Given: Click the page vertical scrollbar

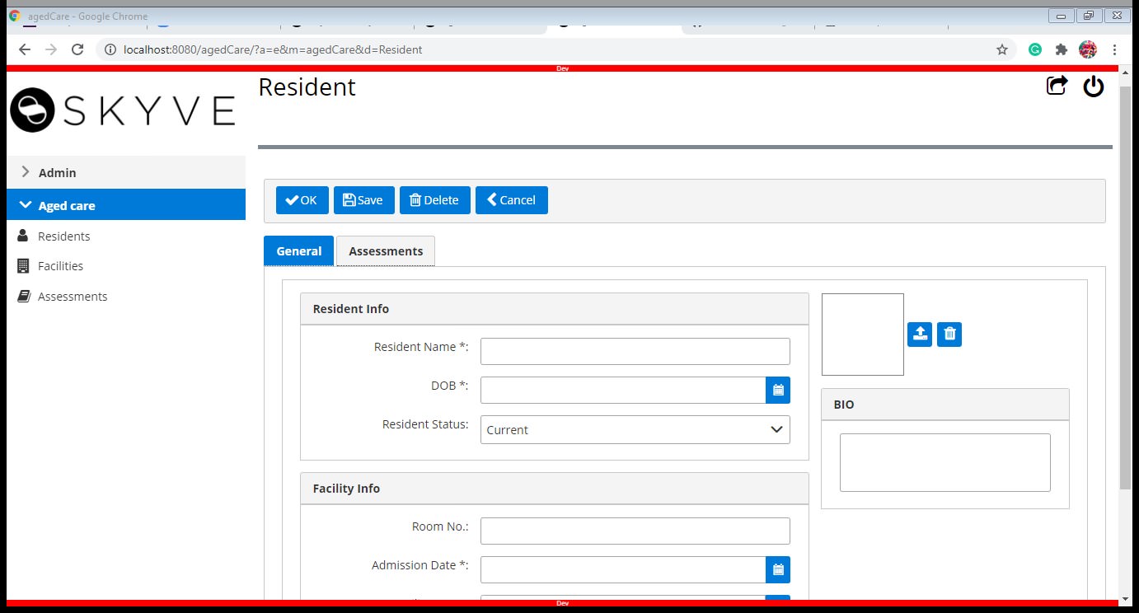Looking at the screenshot, I should coord(1126,288).
